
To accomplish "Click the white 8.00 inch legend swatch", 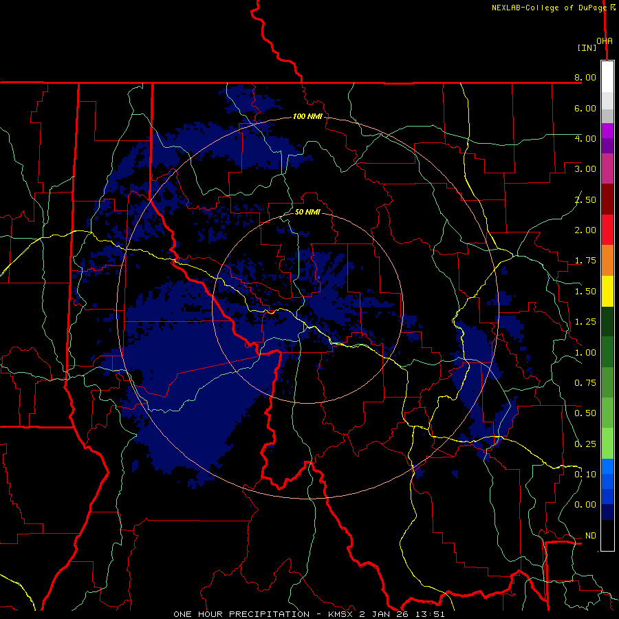I will [607, 77].
